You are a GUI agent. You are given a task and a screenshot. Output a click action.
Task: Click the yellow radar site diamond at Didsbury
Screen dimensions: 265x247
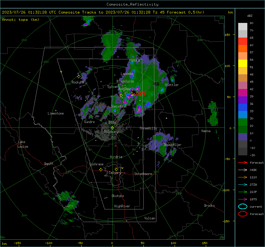112,128
